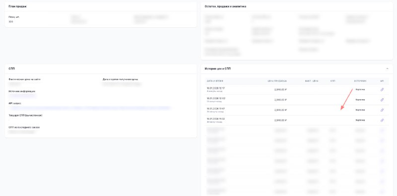The image size is (397, 196).
Task: Select the СПП из последнего заказа label
Action: pos(24,128)
